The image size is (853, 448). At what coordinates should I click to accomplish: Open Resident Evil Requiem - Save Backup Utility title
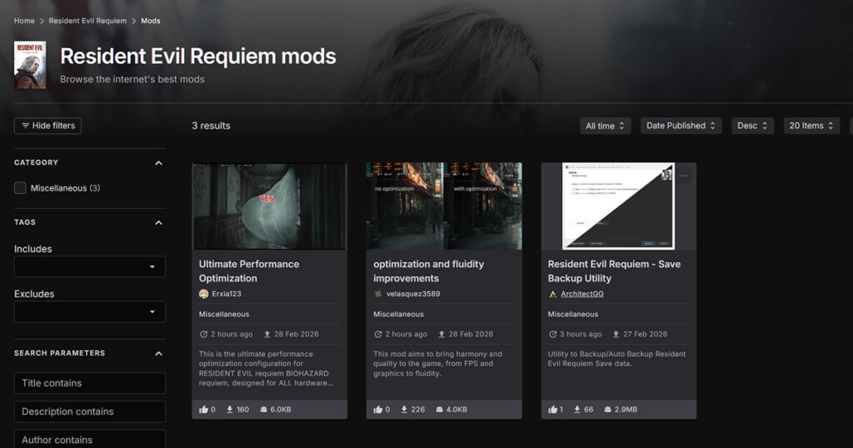point(614,271)
